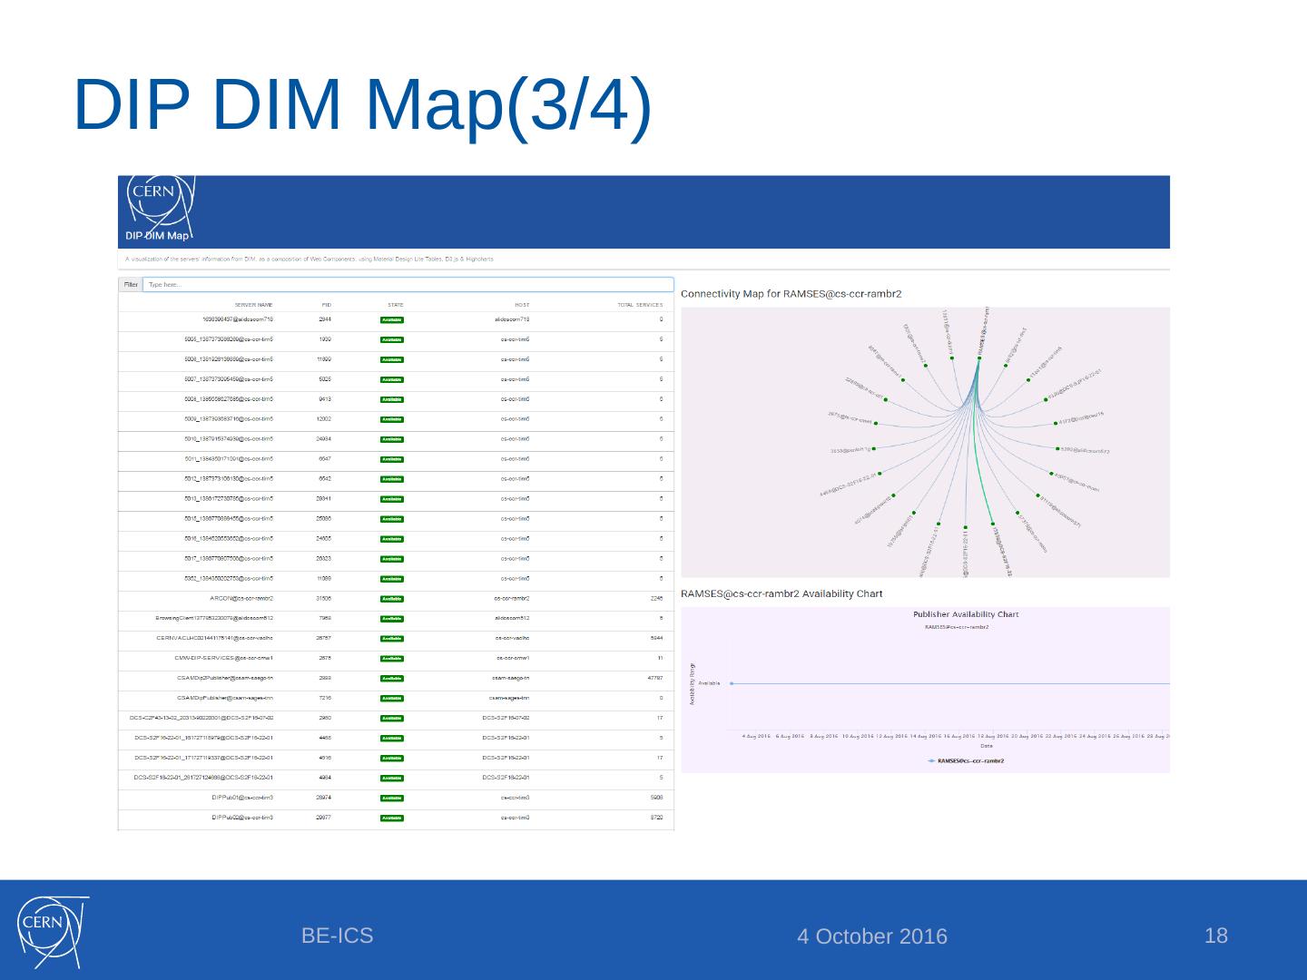The width and height of the screenshot is (1307, 980).
Task: Sort table by the Server Name column
Action: click(253, 305)
